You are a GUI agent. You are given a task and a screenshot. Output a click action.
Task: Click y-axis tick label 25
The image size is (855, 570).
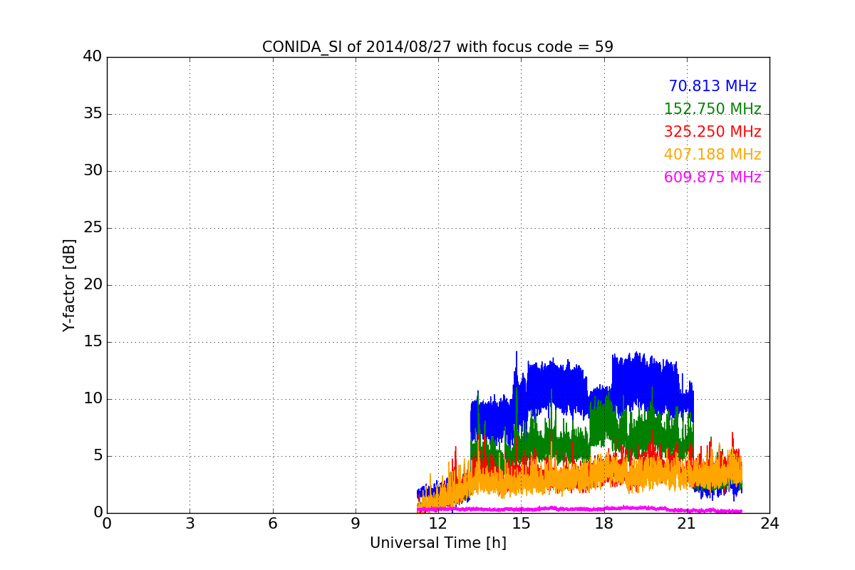[x=93, y=228]
